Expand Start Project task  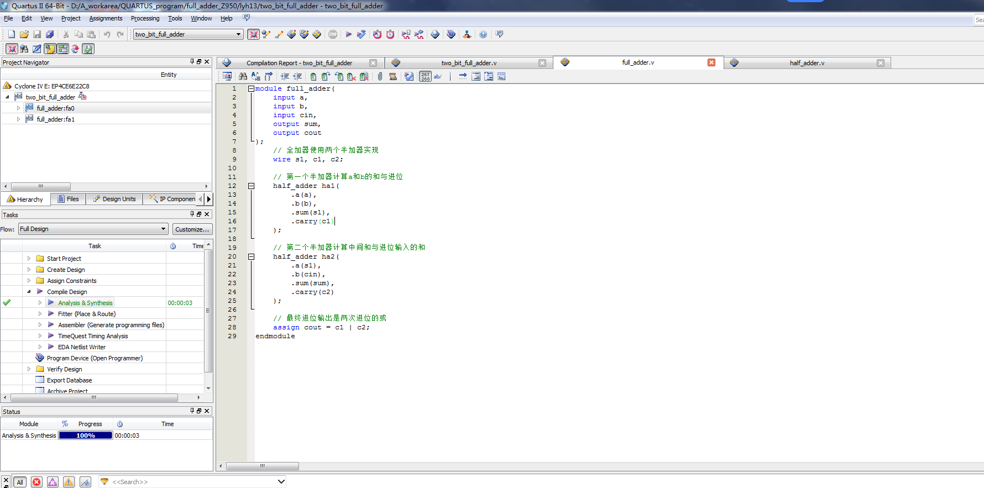[x=29, y=259]
